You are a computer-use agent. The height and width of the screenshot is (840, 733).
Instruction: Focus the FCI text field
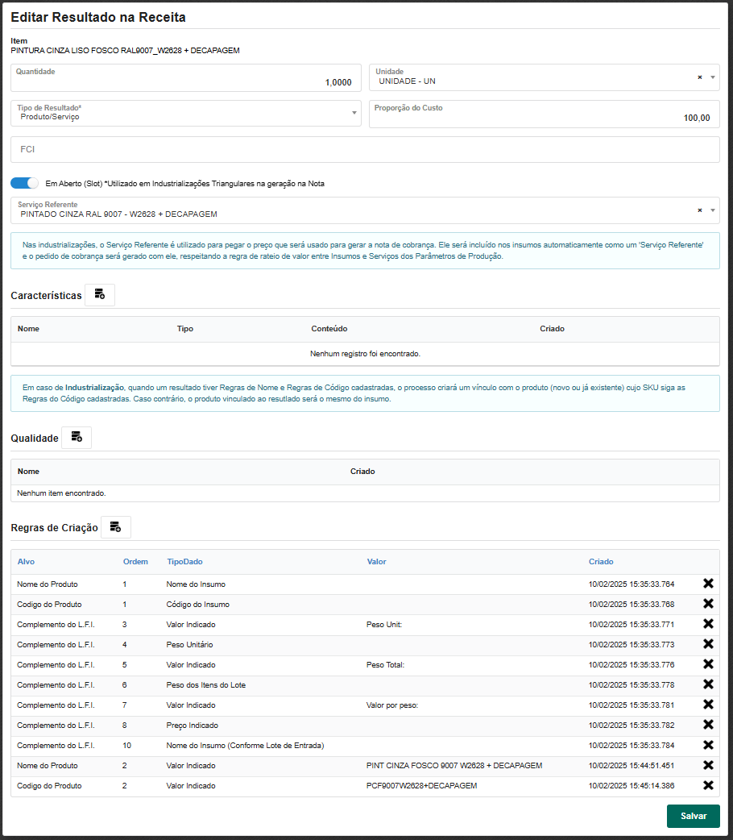(364, 149)
